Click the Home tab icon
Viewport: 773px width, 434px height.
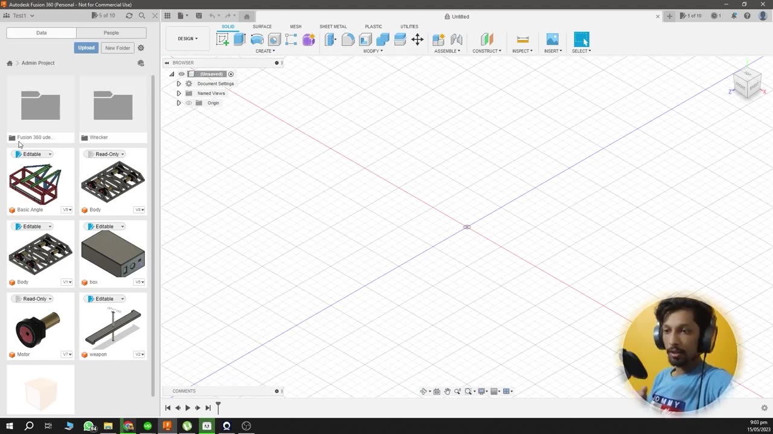[246, 16]
